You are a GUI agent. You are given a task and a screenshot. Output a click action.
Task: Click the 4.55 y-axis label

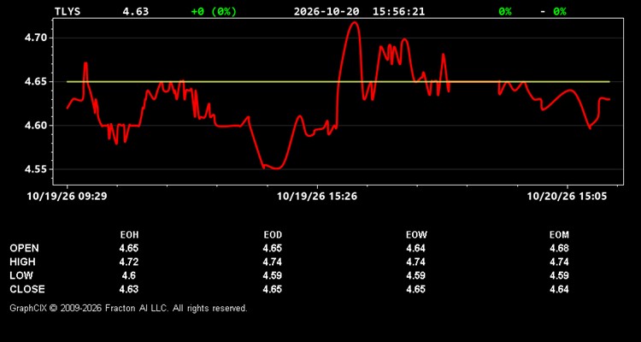[x=37, y=169]
